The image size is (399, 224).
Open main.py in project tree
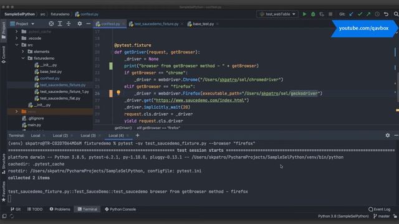(x=34, y=125)
